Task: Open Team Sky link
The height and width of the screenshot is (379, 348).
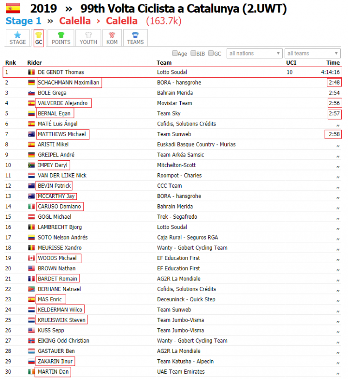Action: [169, 113]
